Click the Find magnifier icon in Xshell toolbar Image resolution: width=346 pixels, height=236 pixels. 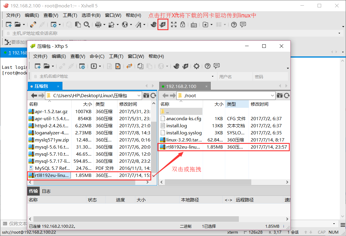pyautogui.click(x=87, y=25)
